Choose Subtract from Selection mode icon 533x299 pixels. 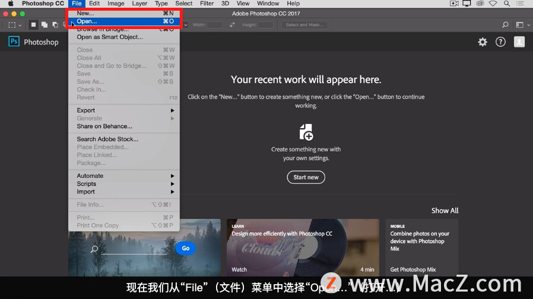click(x=55, y=25)
